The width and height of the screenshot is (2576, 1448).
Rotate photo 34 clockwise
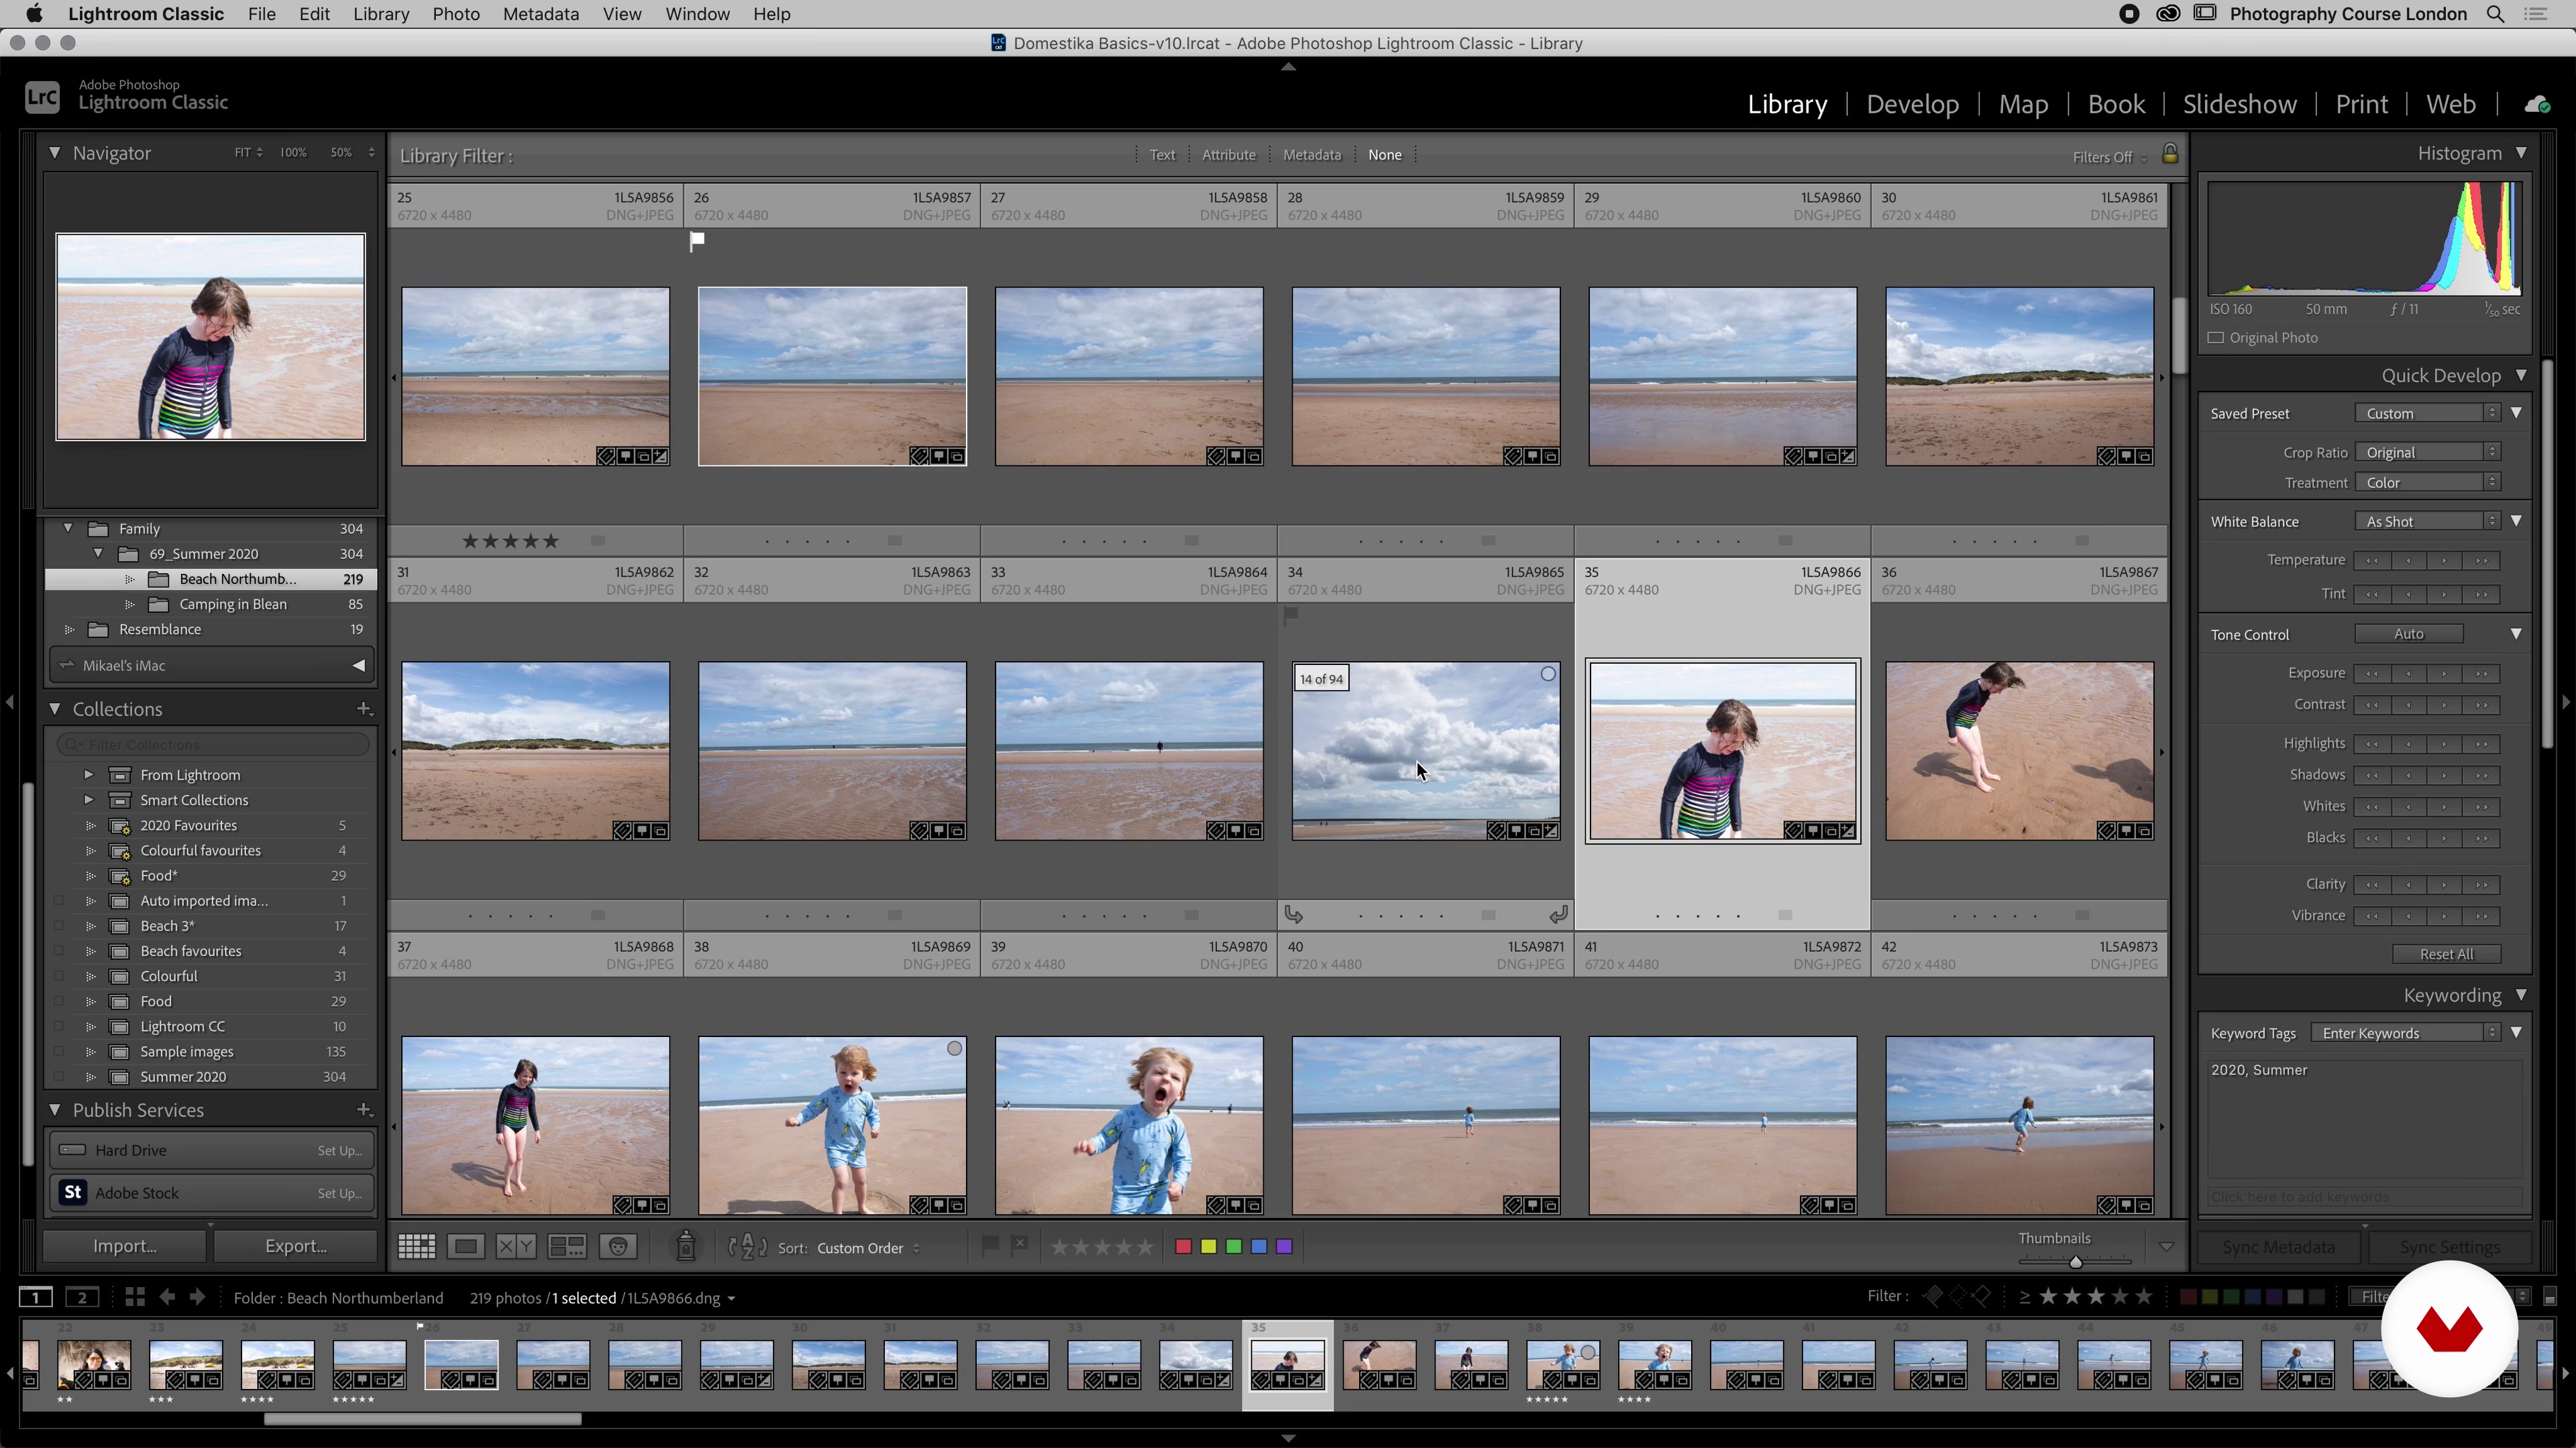1558,914
